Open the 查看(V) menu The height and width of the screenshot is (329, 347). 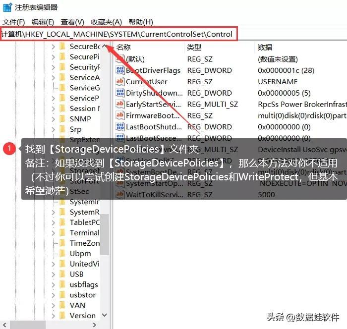(72, 22)
